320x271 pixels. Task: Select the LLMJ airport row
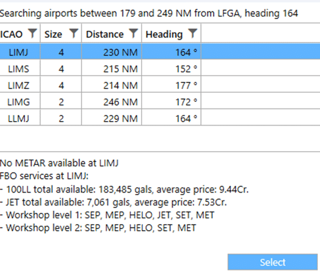point(160,118)
